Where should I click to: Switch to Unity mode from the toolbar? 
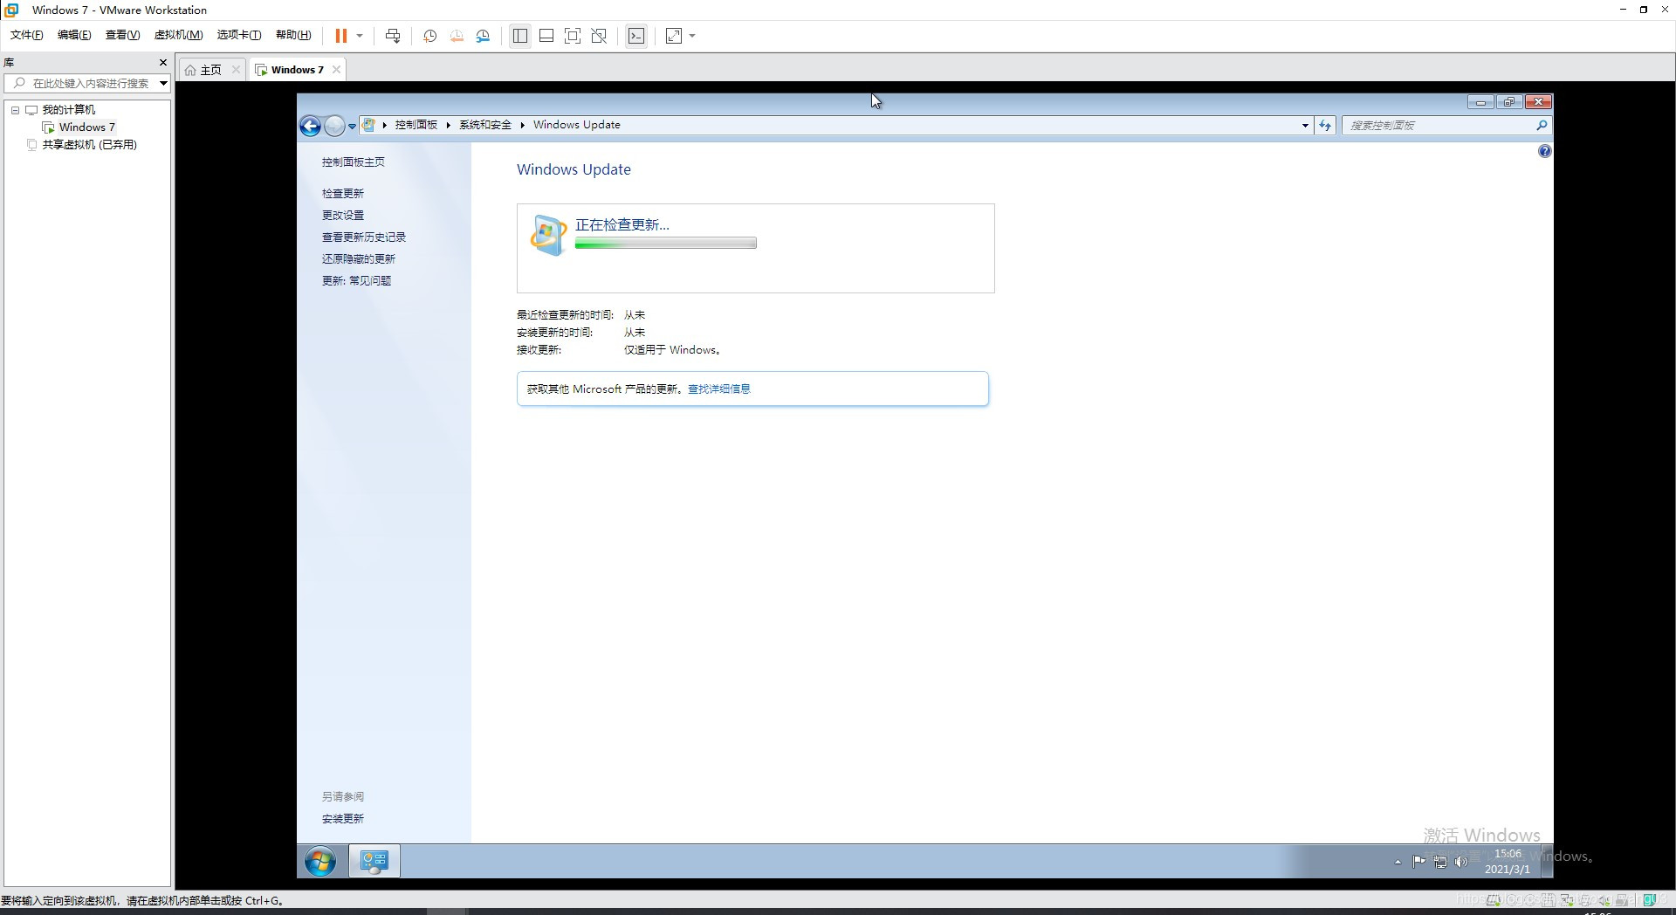click(x=599, y=36)
